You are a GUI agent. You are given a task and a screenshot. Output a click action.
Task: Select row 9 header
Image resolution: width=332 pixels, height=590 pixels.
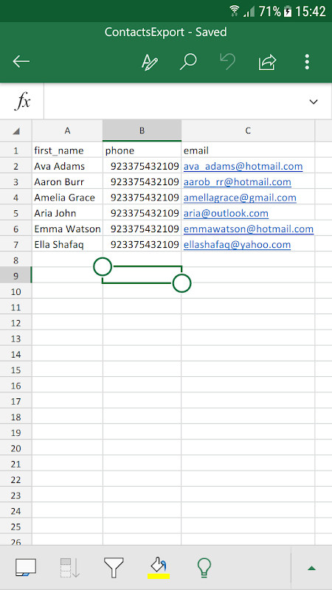coord(15,276)
